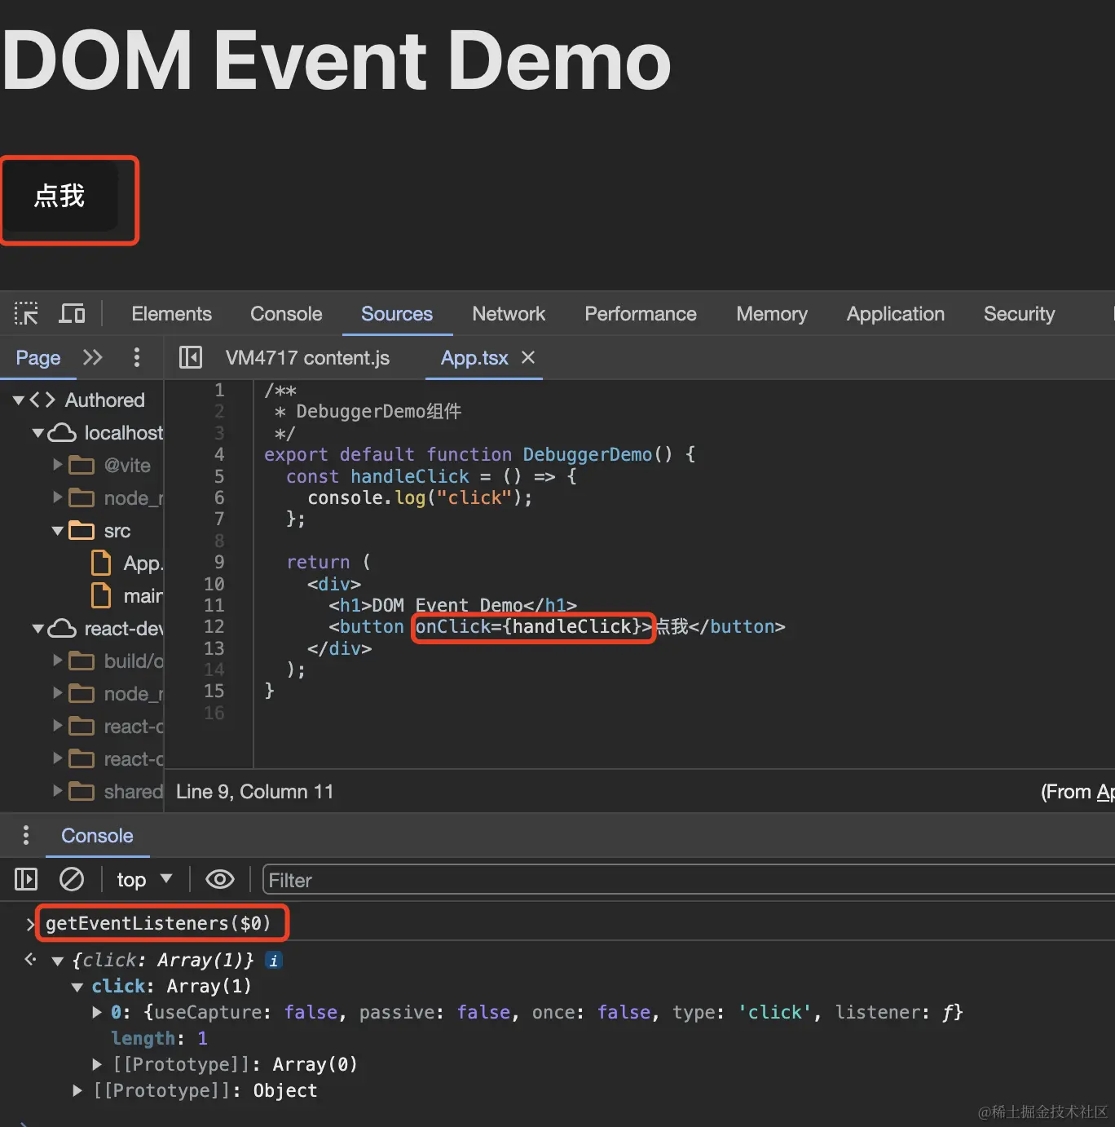Select the Sources tab
This screenshot has width=1115, height=1127.
pos(397,314)
